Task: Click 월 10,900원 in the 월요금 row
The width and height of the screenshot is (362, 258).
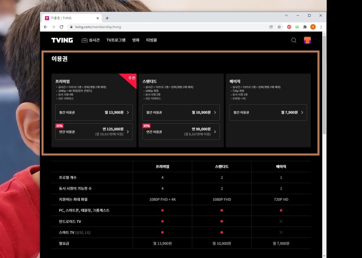Action: tap(221, 243)
